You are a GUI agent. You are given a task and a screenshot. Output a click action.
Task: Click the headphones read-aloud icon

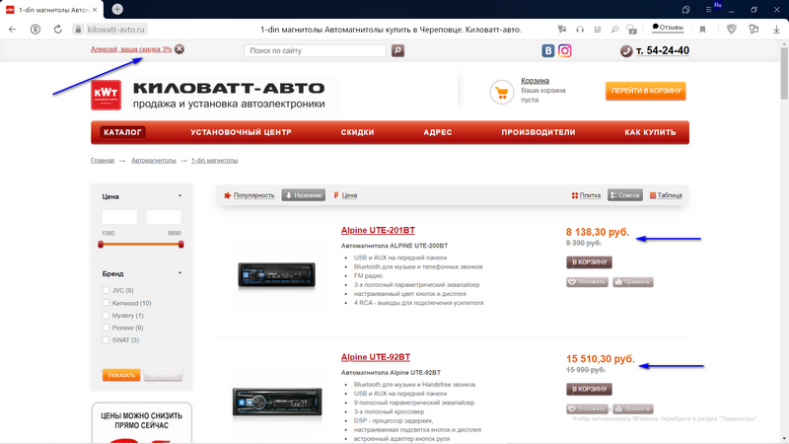point(580,30)
